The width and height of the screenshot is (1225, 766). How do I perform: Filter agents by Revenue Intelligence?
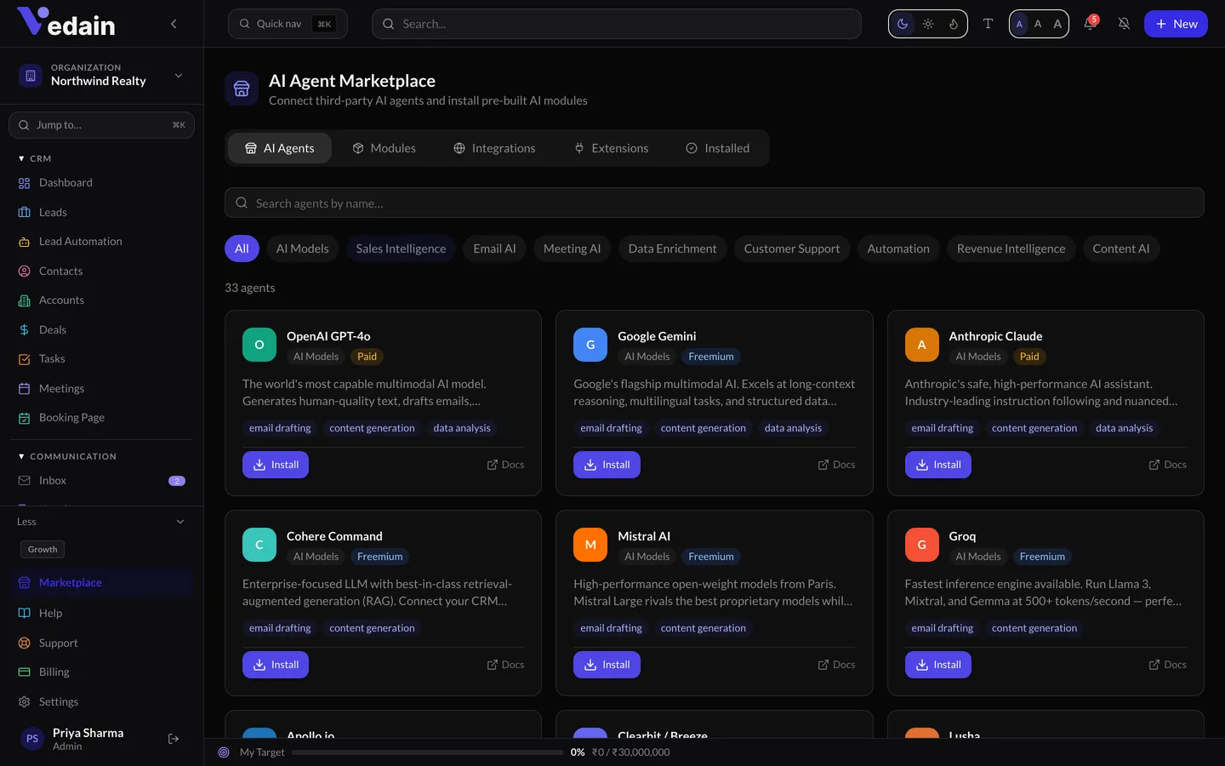[x=1011, y=249]
